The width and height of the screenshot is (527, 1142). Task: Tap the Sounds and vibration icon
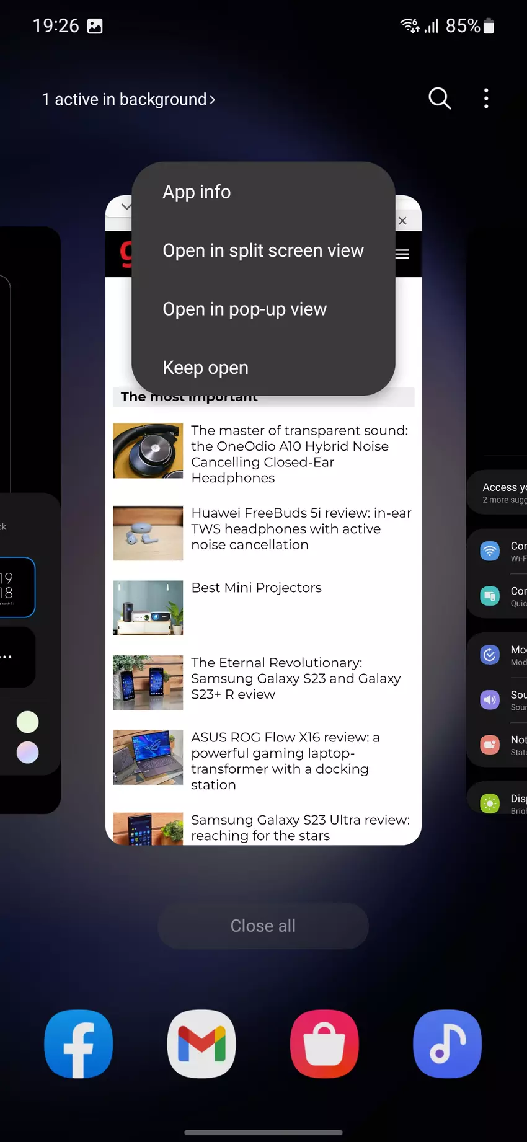[x=490, y=699]
